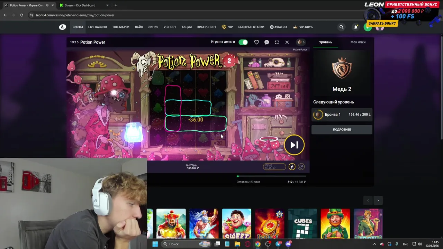Open the 'КИБЕРСПОРТ' menu item
Image resolution: width=443 pixels, height=249 pixels.
tap(207, 27)
